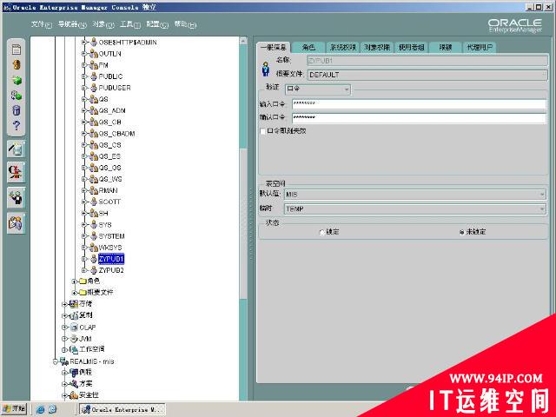
Task: Click the OLAP node icon
Action: point(74,328)
